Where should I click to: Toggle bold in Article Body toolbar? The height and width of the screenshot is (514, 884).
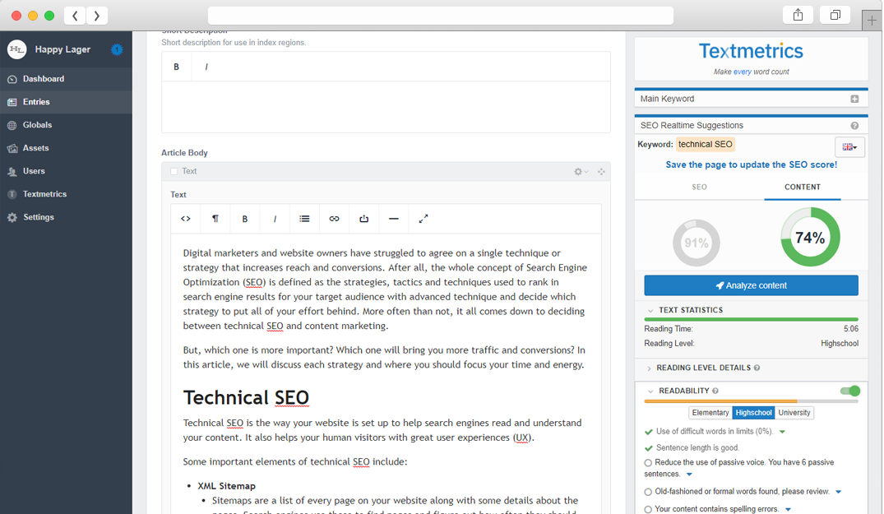(245, 219)
